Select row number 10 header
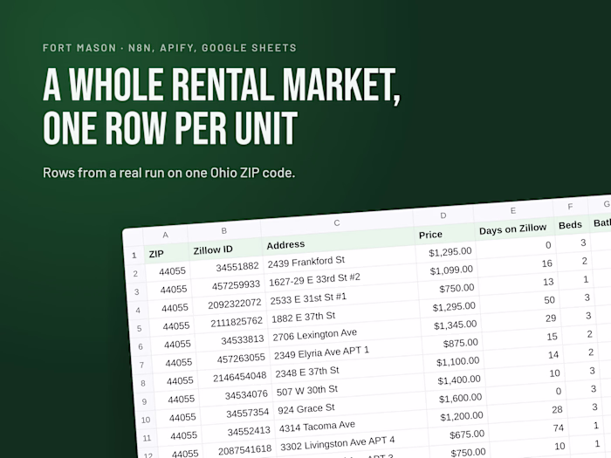The image size is (611, 458). pyautogui.click(x=146, y=420)
